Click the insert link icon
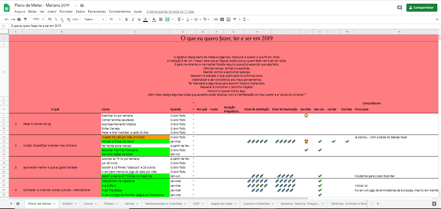This screenshot has width=441, height=209. (216, 19)
